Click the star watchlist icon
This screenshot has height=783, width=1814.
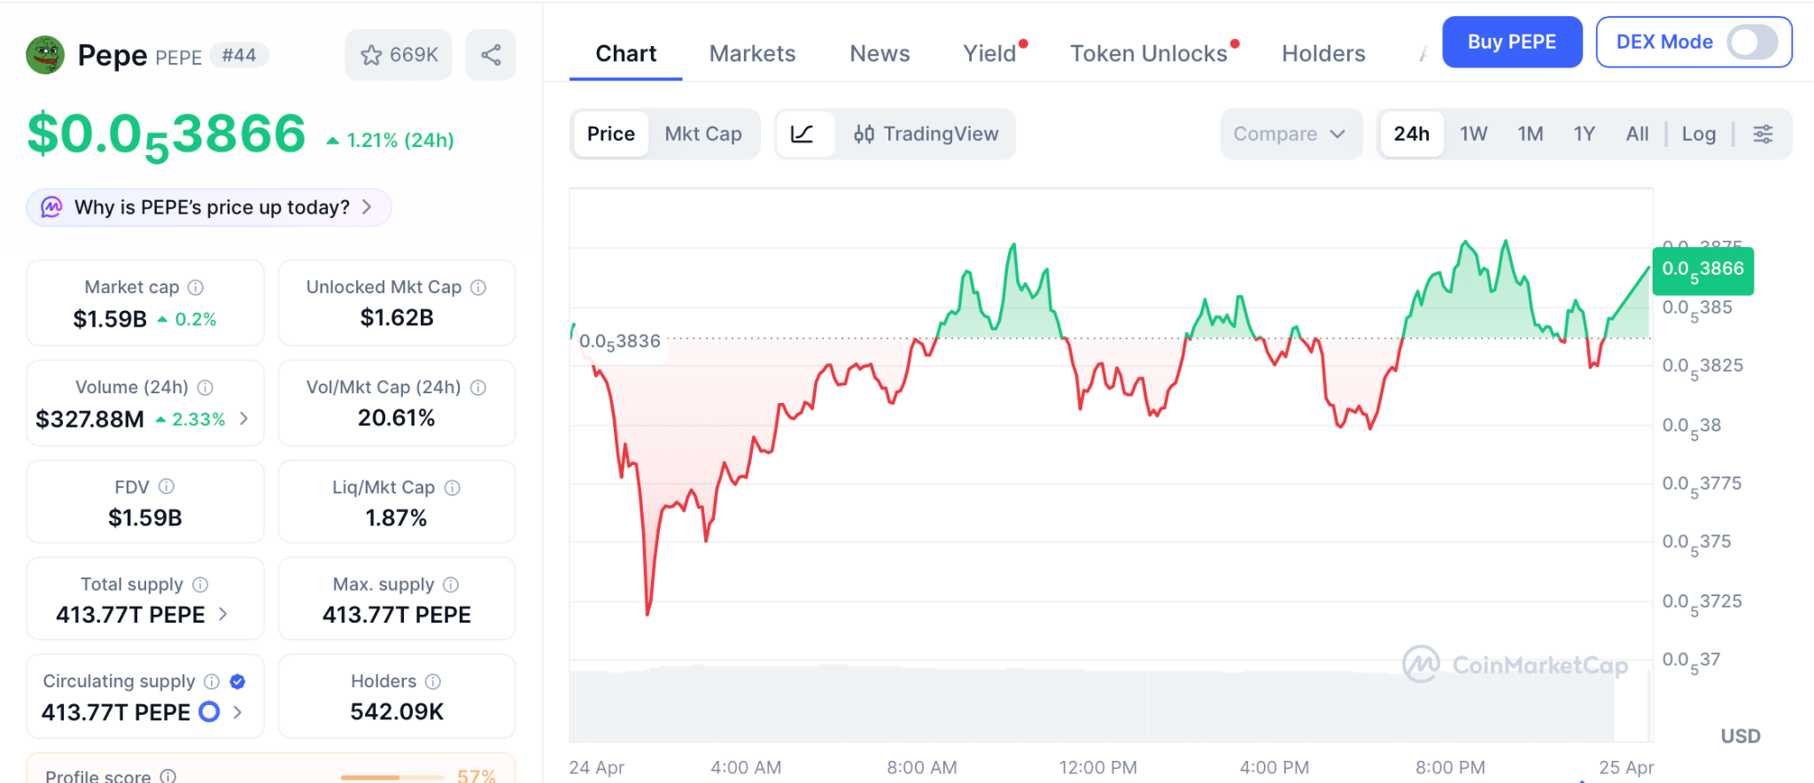click(x=372, y=55)
